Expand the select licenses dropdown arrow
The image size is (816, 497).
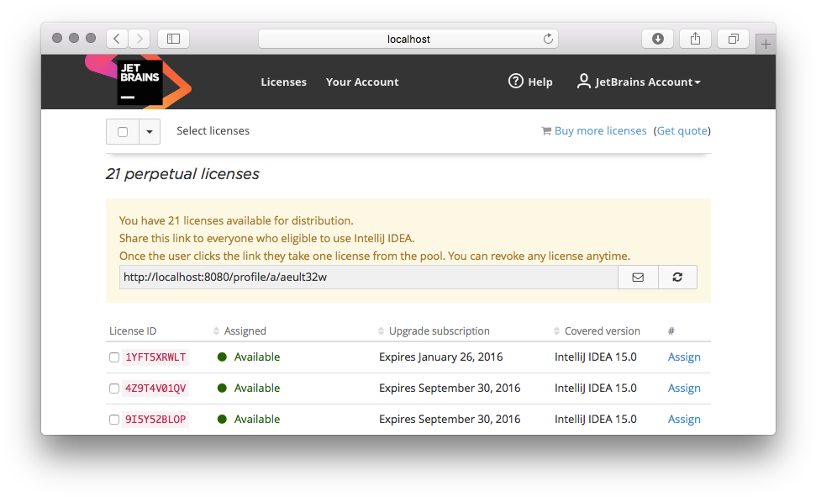coord(150,132)
